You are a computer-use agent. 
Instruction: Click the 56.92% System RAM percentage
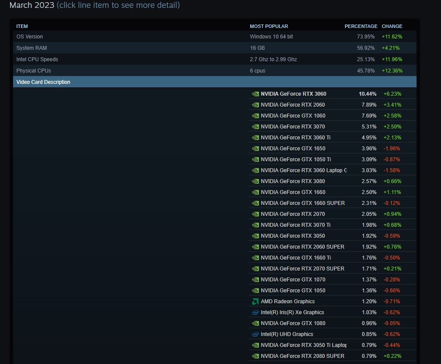(365, 48)
